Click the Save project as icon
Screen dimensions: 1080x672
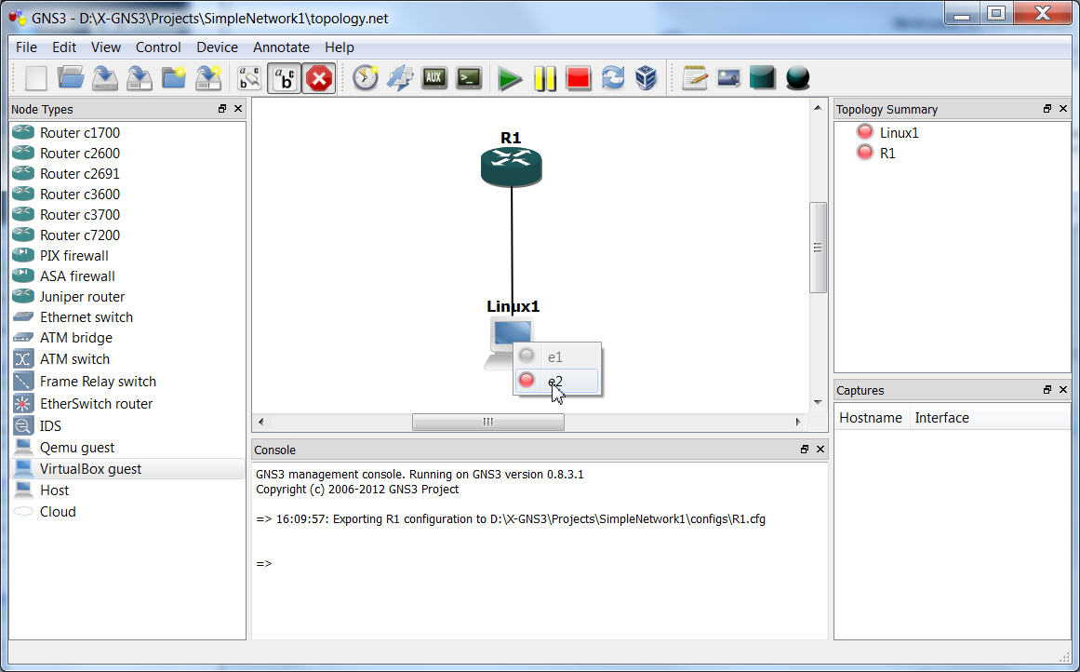click(140, 78)
